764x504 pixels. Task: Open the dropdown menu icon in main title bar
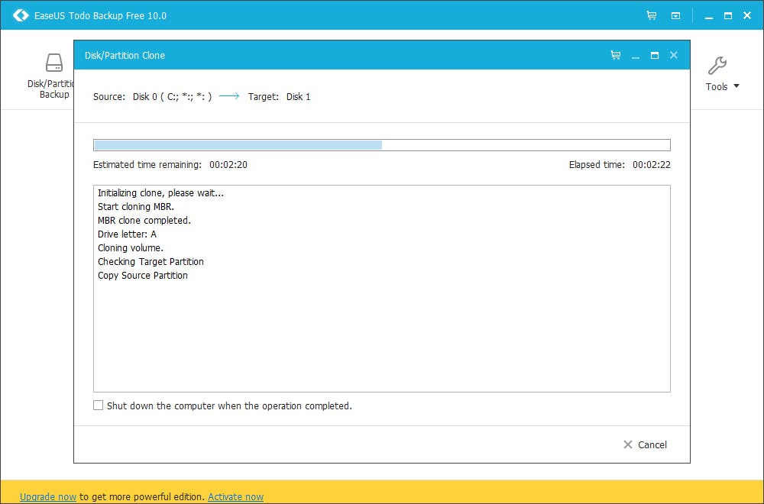(x=676, y=15)
